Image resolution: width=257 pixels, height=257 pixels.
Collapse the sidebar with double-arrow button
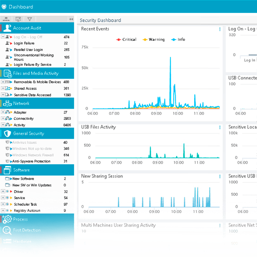(71, 19)
